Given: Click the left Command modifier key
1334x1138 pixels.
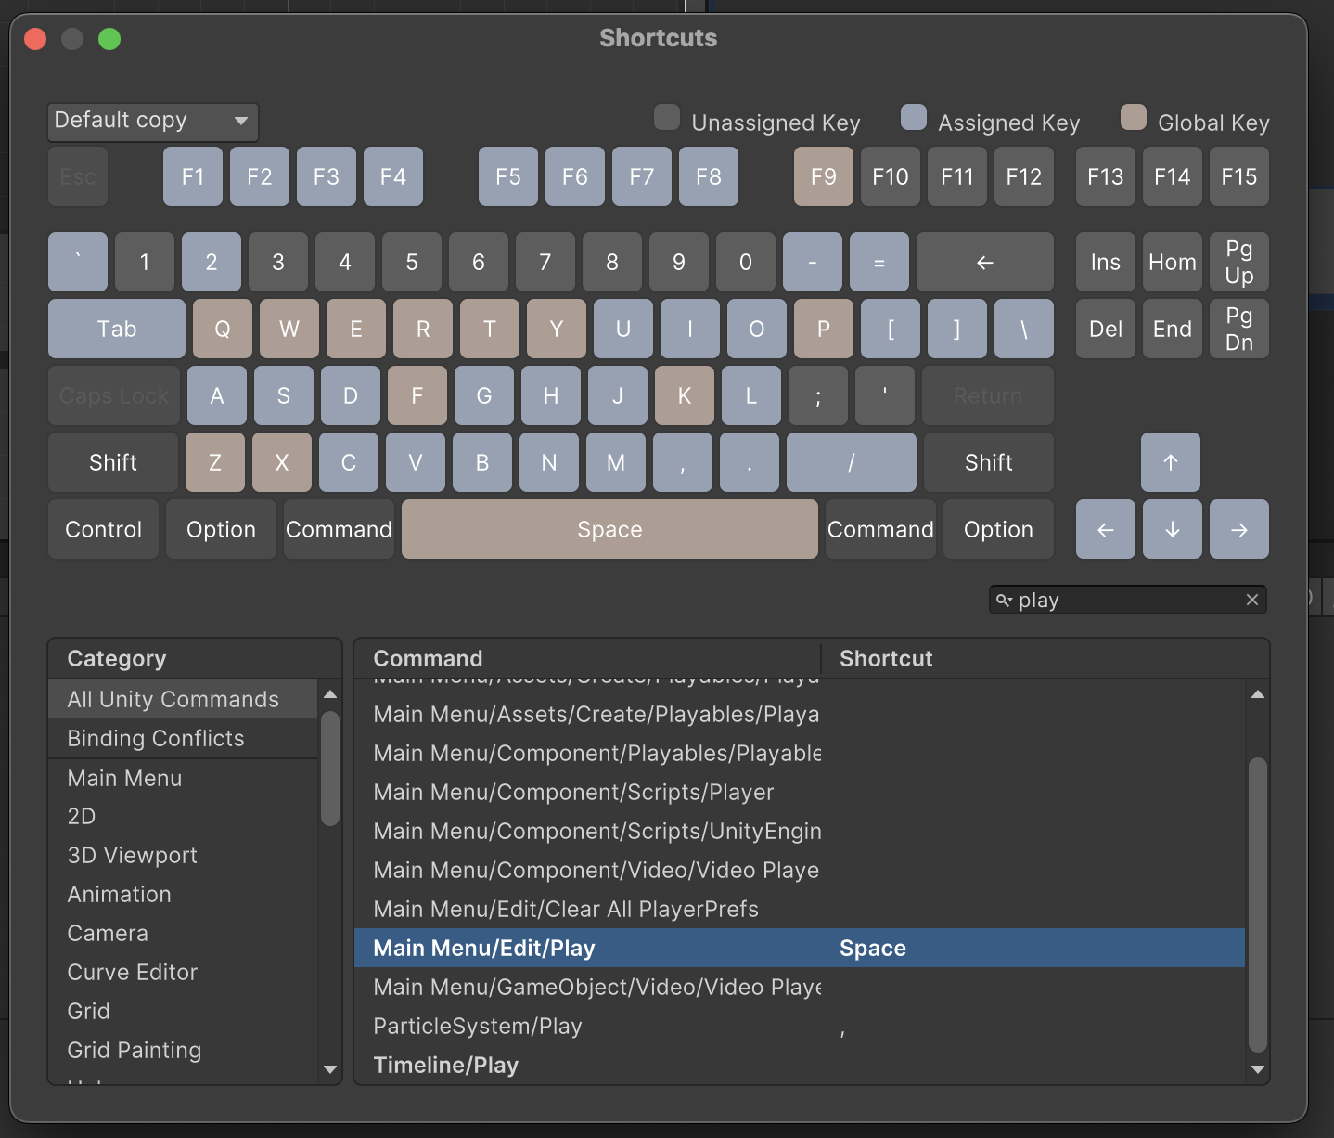Looking at the screenshot, I should (x=339, y=529).
